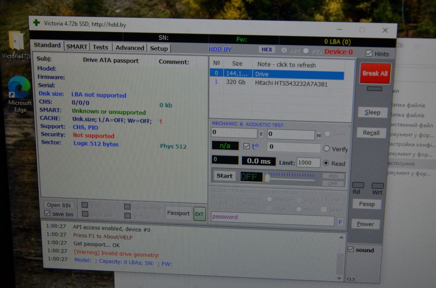Select the Hitachi HTS543232A7A381 drive row
Viewport: 436px width, 288px height.
(277, 83)
